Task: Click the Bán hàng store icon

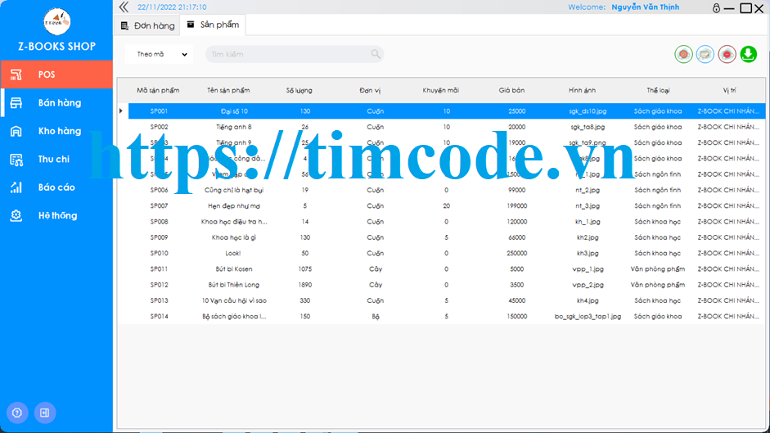Action: [16, 102]
